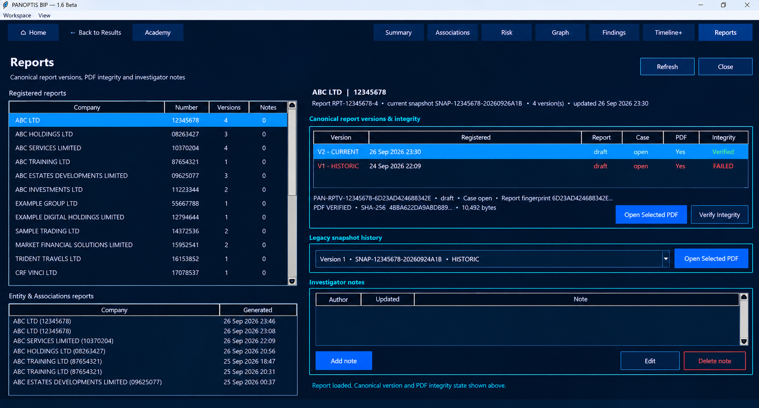Sort registered reports by Versions column
759x408 pixels.
click(x=229, y=107)
